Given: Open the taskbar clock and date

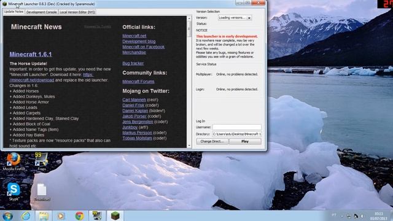Looking at the screenshot, I should coord(378,216).
